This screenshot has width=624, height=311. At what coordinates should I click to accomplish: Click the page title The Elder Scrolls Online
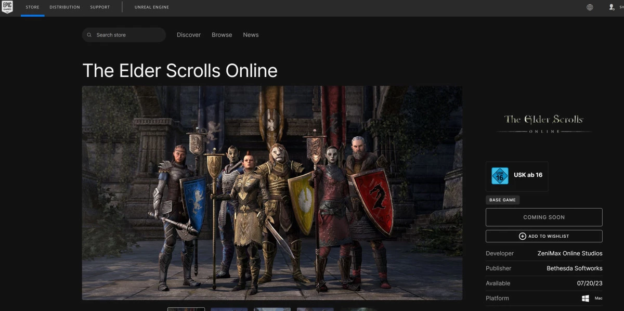point(180,71)
